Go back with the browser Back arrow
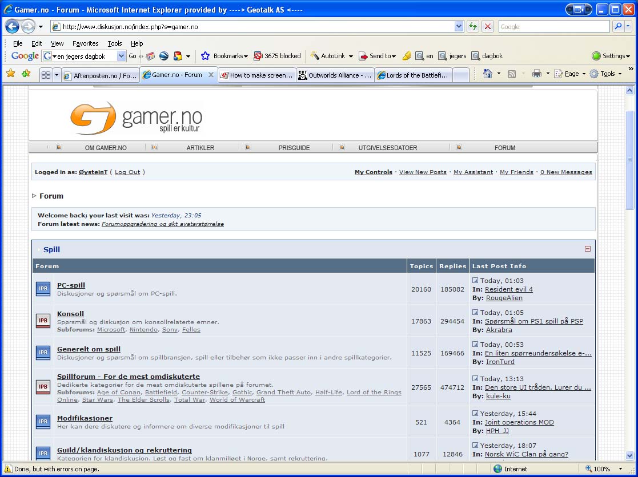This screenshot has width=638, height=477. point(12,27)
